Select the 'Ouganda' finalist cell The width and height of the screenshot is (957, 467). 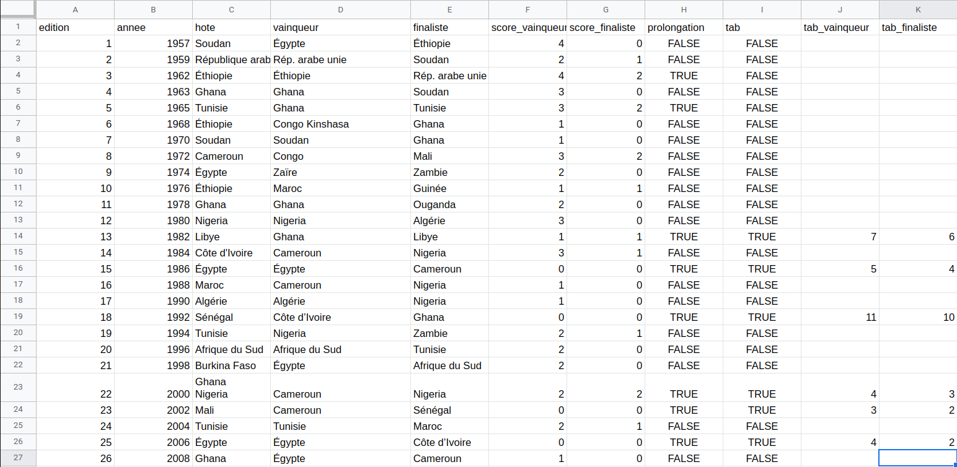(449, 204)
